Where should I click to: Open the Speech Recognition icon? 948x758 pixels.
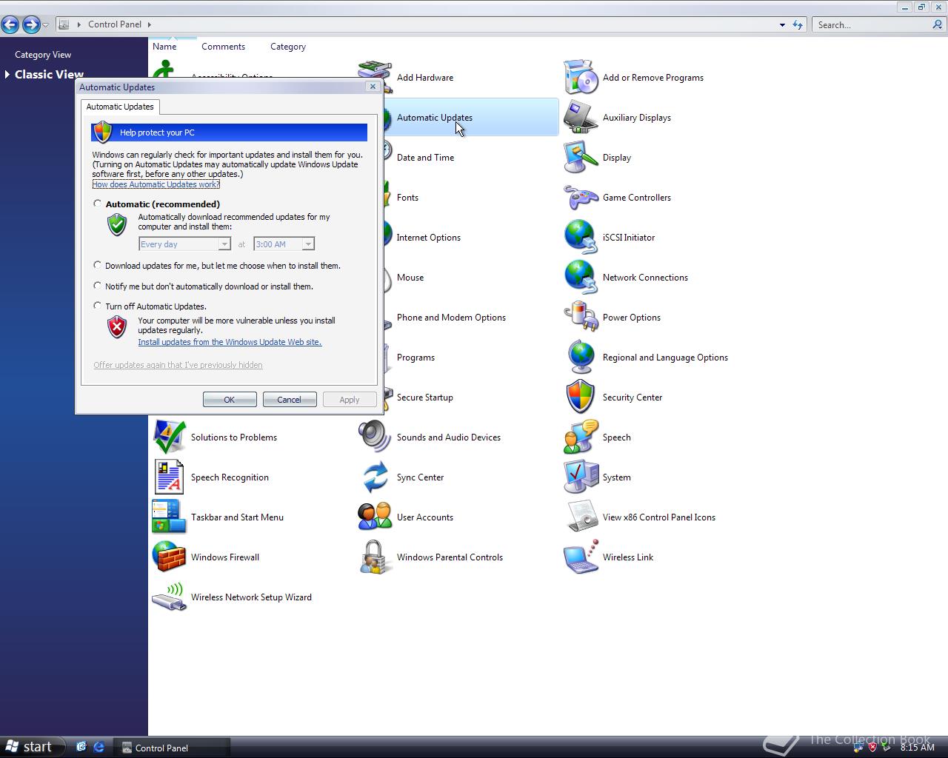[x=169, y=477]
